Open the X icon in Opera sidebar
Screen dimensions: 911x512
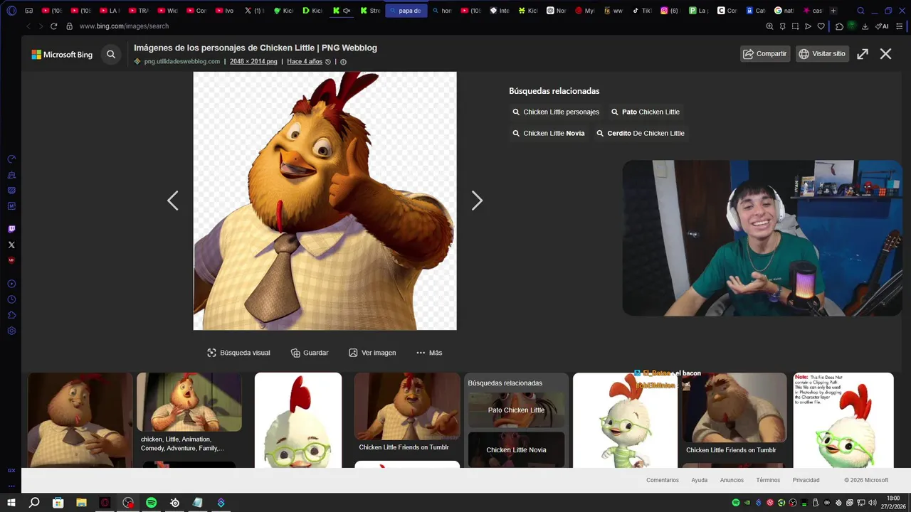pos(11,245)
